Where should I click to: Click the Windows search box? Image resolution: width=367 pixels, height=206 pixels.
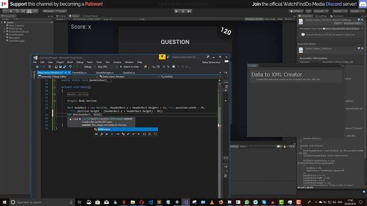(x=42, y=202)
